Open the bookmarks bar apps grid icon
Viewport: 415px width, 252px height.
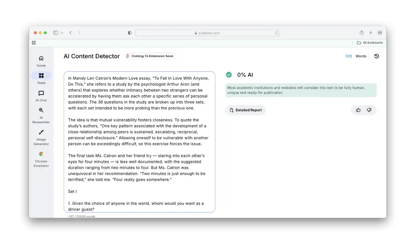point(33,43)
